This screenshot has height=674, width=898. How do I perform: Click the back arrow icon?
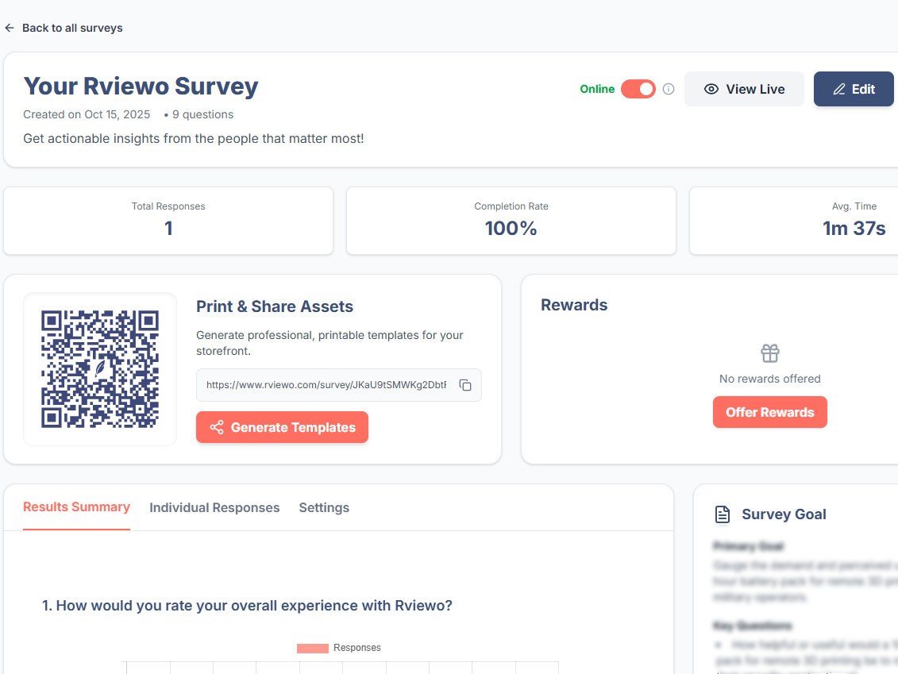[10, 28]
